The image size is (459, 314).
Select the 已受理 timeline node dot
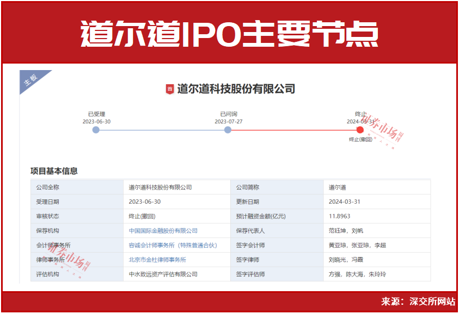click(x=96, y=130)
